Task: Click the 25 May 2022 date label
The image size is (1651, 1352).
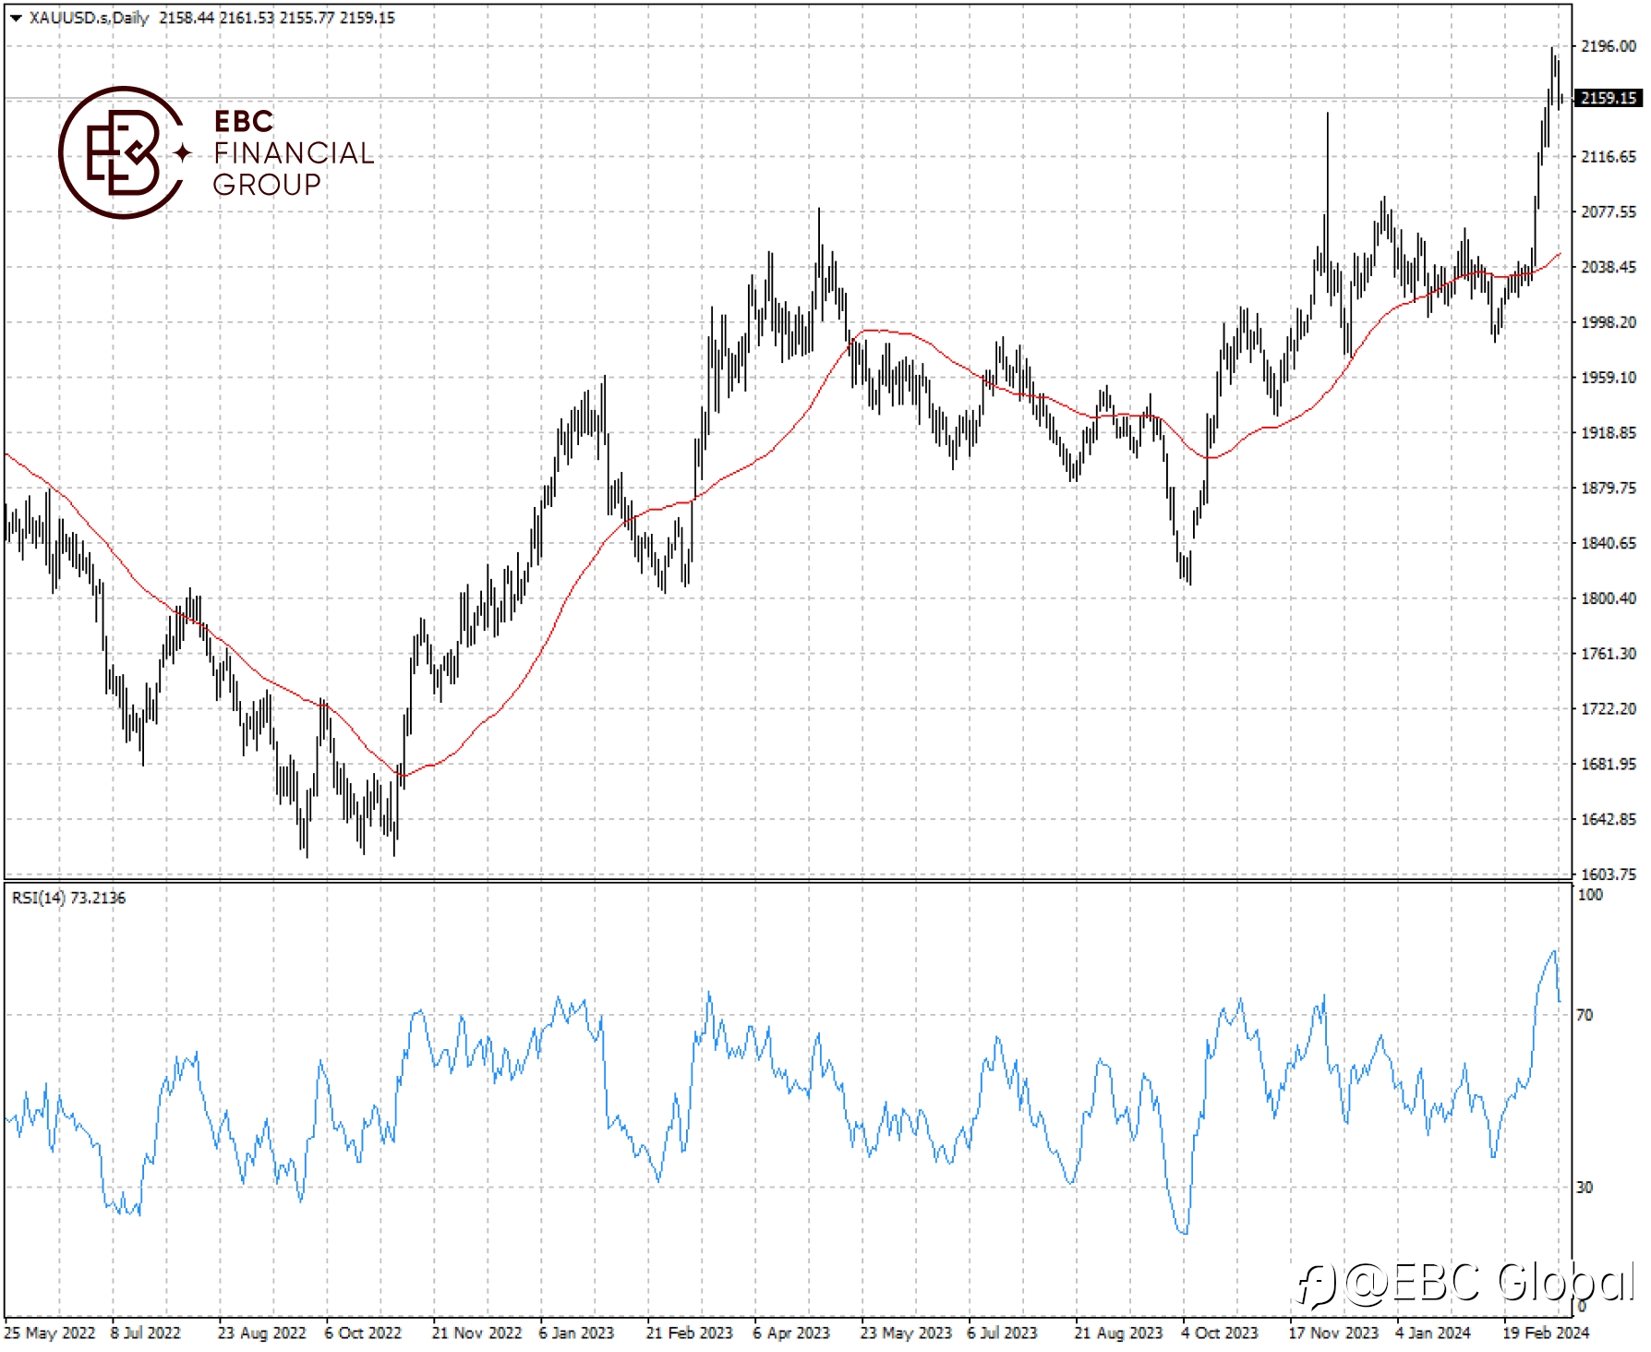Action: pos(50,1333)
